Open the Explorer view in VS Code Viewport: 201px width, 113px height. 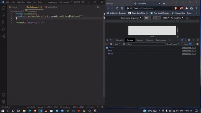3,8
